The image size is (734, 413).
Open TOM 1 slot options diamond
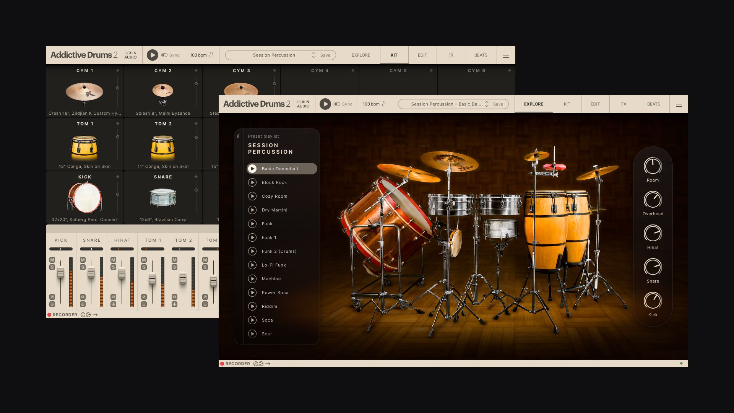click(x=118, y=124)
